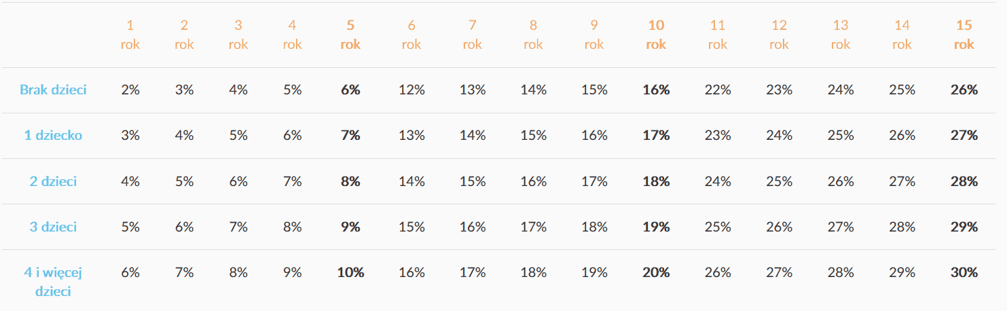Viewport: 1007px width, 311px height.
Task: Click the '1 rok' column header
Action: [130, 35]
